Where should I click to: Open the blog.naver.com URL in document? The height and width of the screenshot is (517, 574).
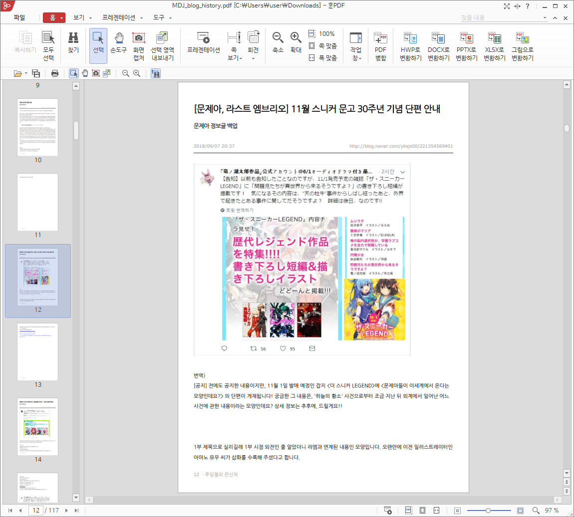coord(401,146)
